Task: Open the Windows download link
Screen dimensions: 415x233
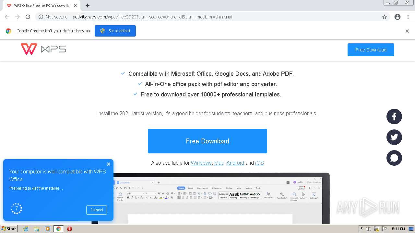Action: 201,163
